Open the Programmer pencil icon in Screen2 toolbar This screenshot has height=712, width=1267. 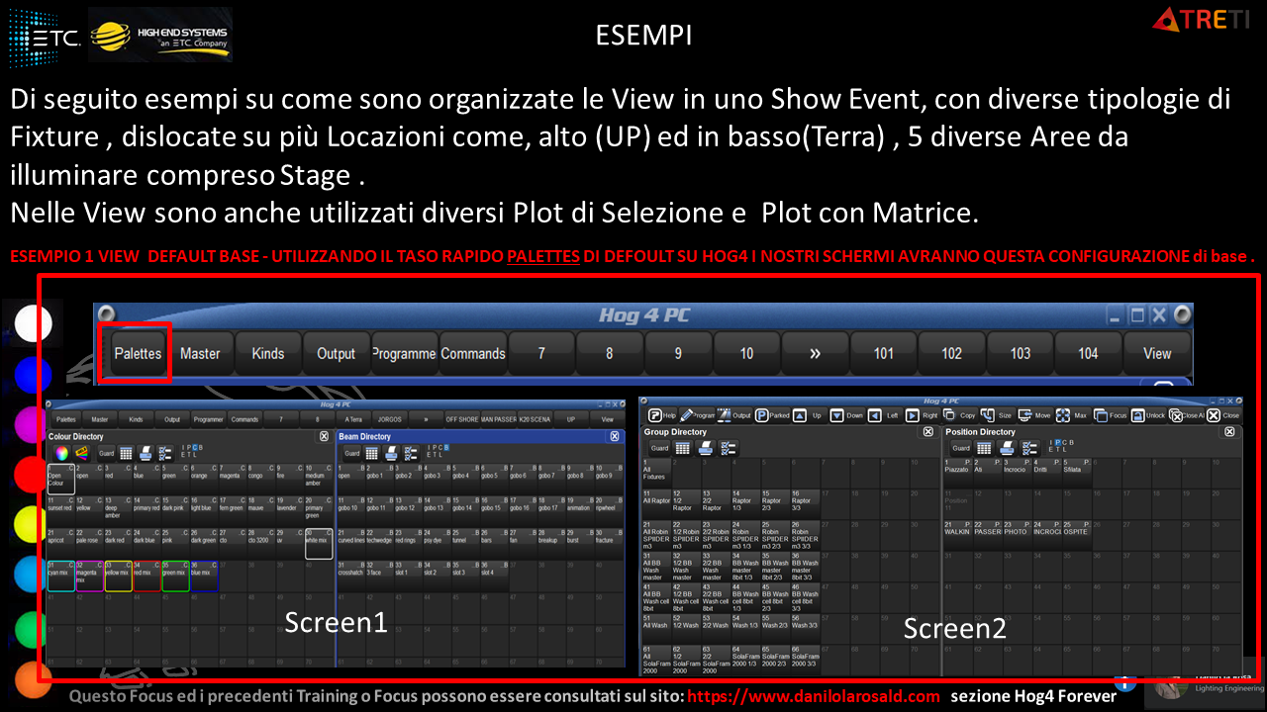687,415
